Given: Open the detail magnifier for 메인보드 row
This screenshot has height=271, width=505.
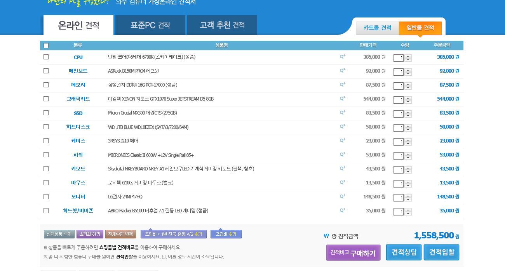Looking at the screenshot, I should (x=342, y=71).
